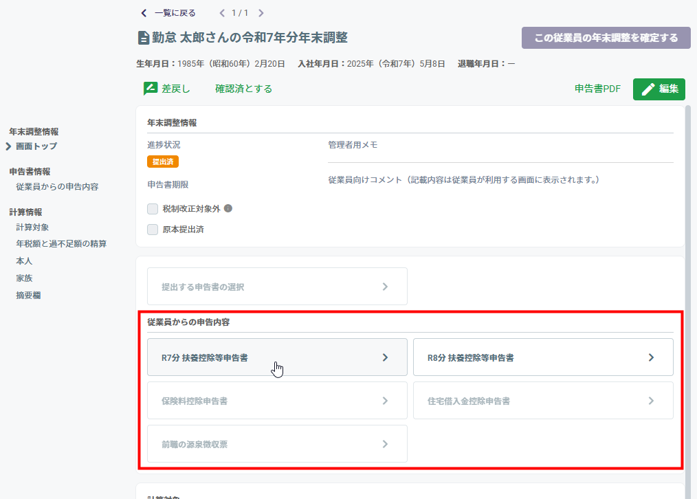This screenshot has width=697, height=499.
Task: Open 住宅借入金控除申告書 card
Action: (543, 400)
